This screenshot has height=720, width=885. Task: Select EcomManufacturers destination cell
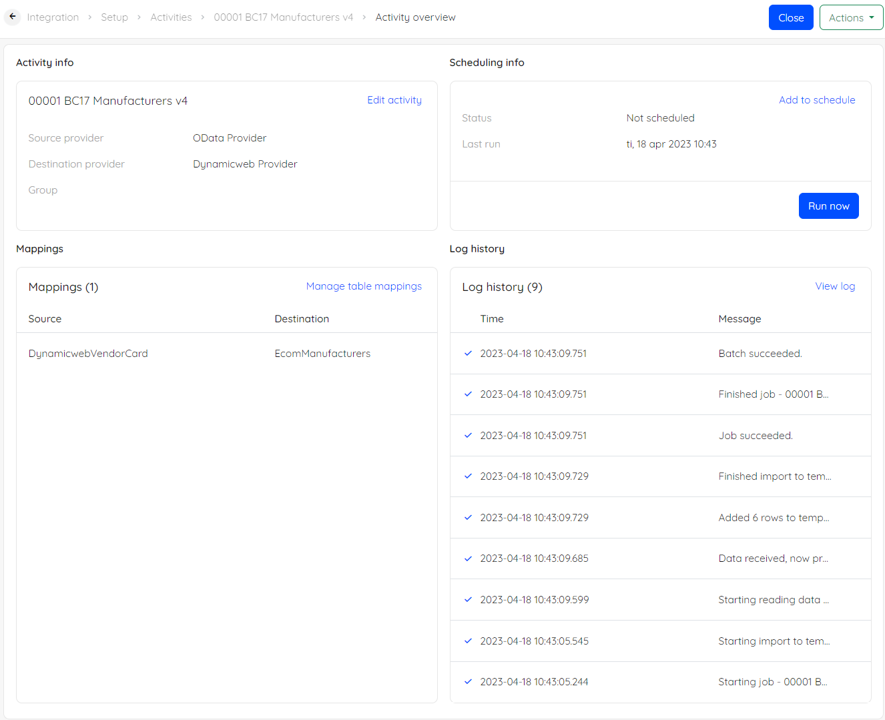[x=322, y=354]
